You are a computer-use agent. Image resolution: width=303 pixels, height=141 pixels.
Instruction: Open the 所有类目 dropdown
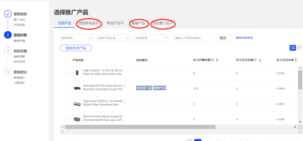coord(77,38)
